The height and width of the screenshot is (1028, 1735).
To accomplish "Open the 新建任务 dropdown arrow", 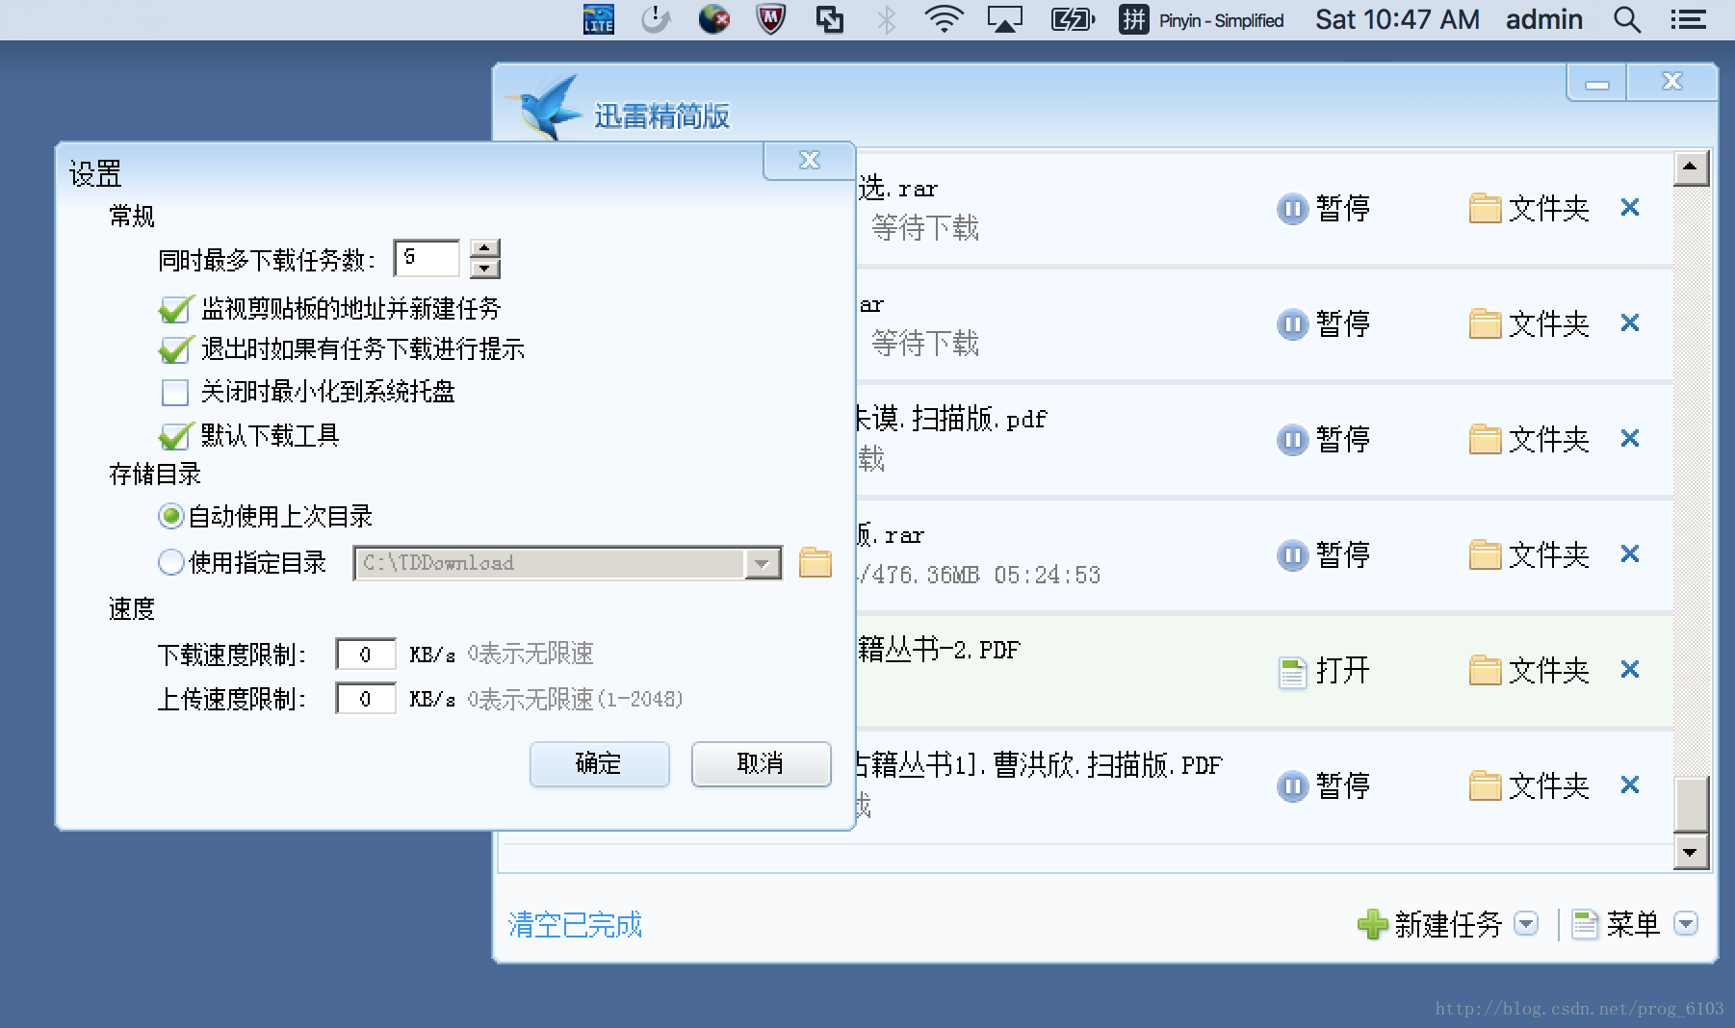I will coord(1526,924).
